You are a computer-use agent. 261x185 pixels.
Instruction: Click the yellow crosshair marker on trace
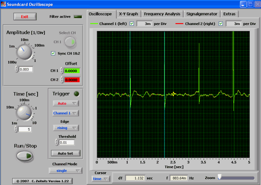coord(173,94)
